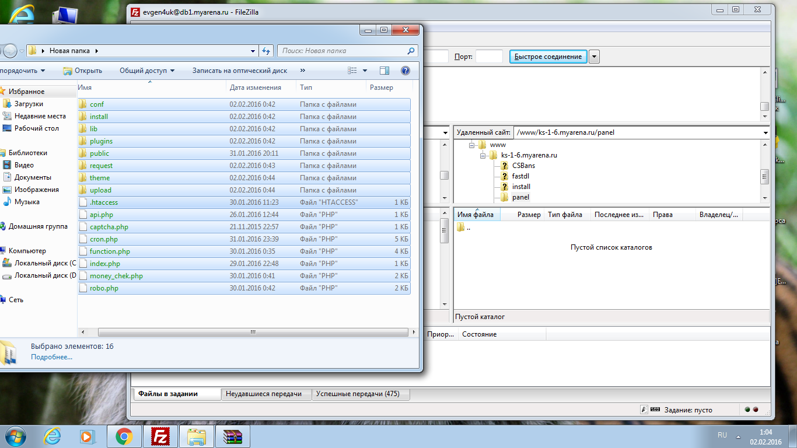The image size is (797, 448).
Task: Click the Explorer horizontal scrollbar thumb
Action: tap(253, 332)
